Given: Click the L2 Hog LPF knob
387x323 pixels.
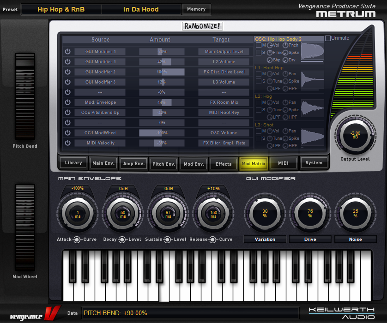Looking at the screenshot, I should tap(269, 117).
